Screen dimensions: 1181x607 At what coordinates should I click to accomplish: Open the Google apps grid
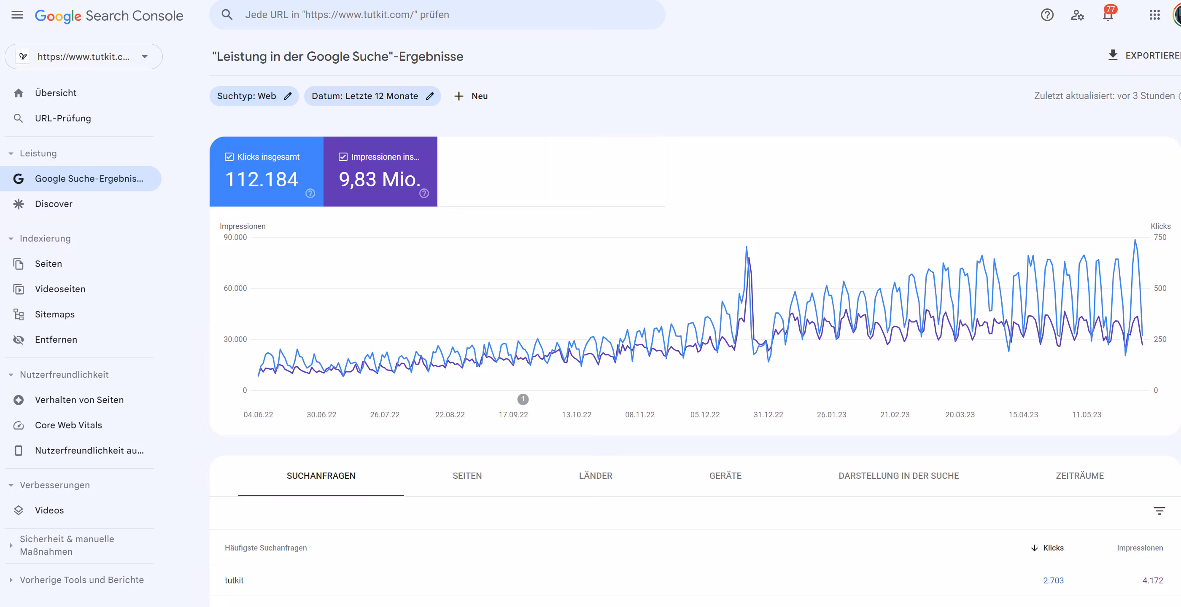point(1154,15)
